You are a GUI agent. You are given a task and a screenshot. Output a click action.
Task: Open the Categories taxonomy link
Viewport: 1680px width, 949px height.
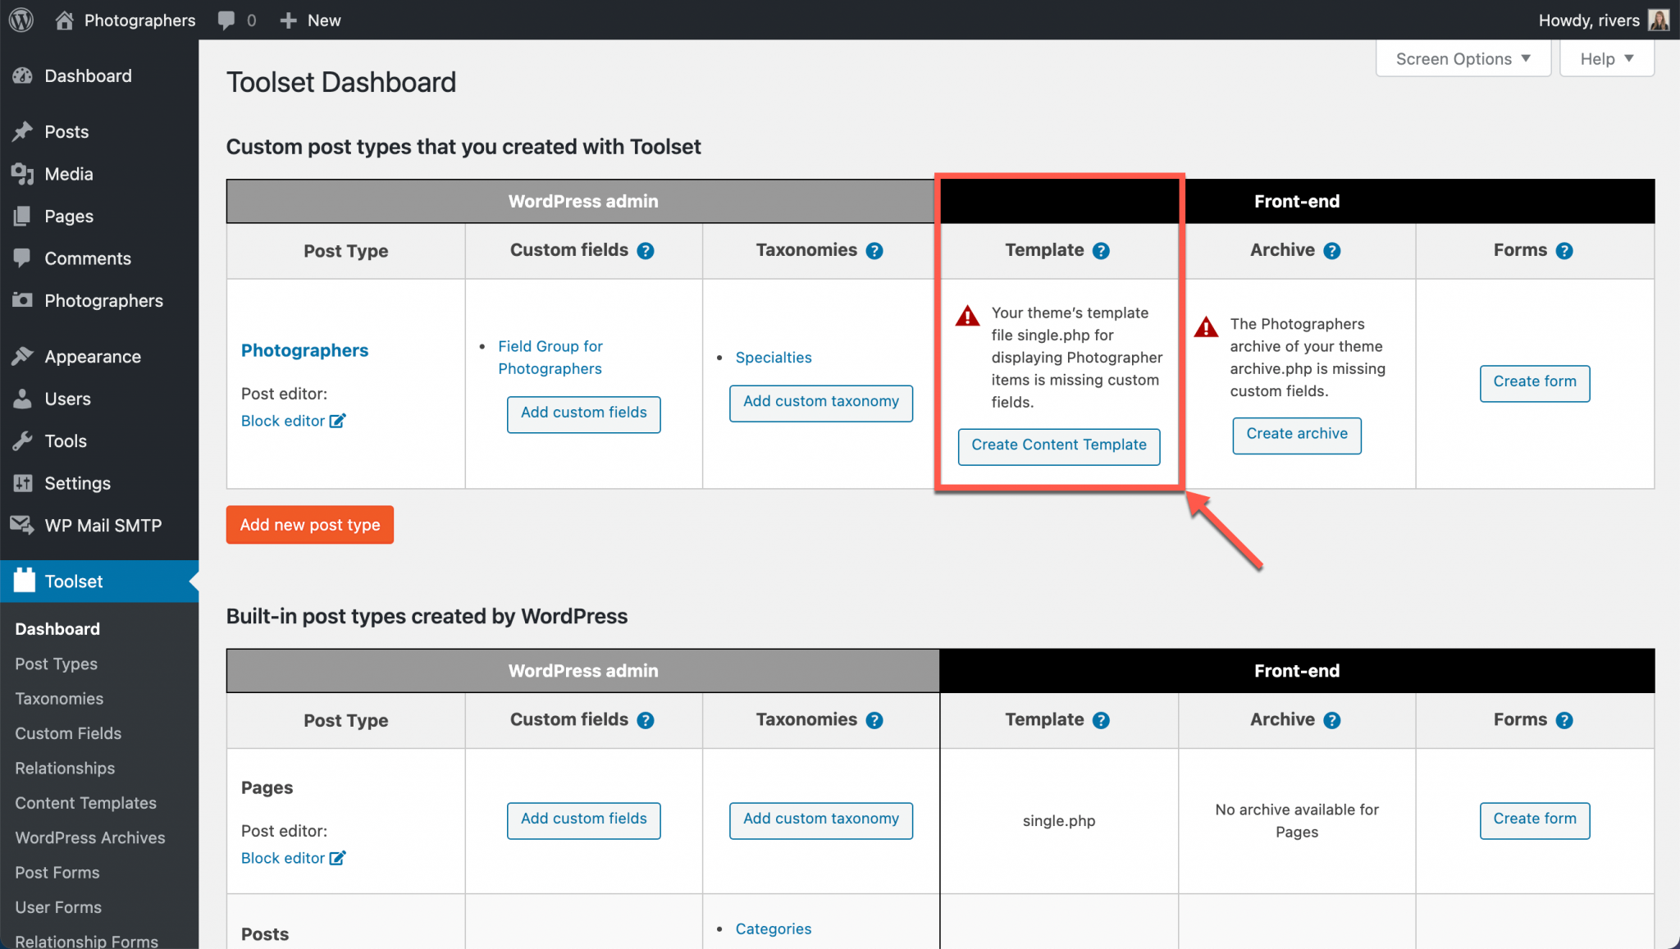click(x=774, y=928)
